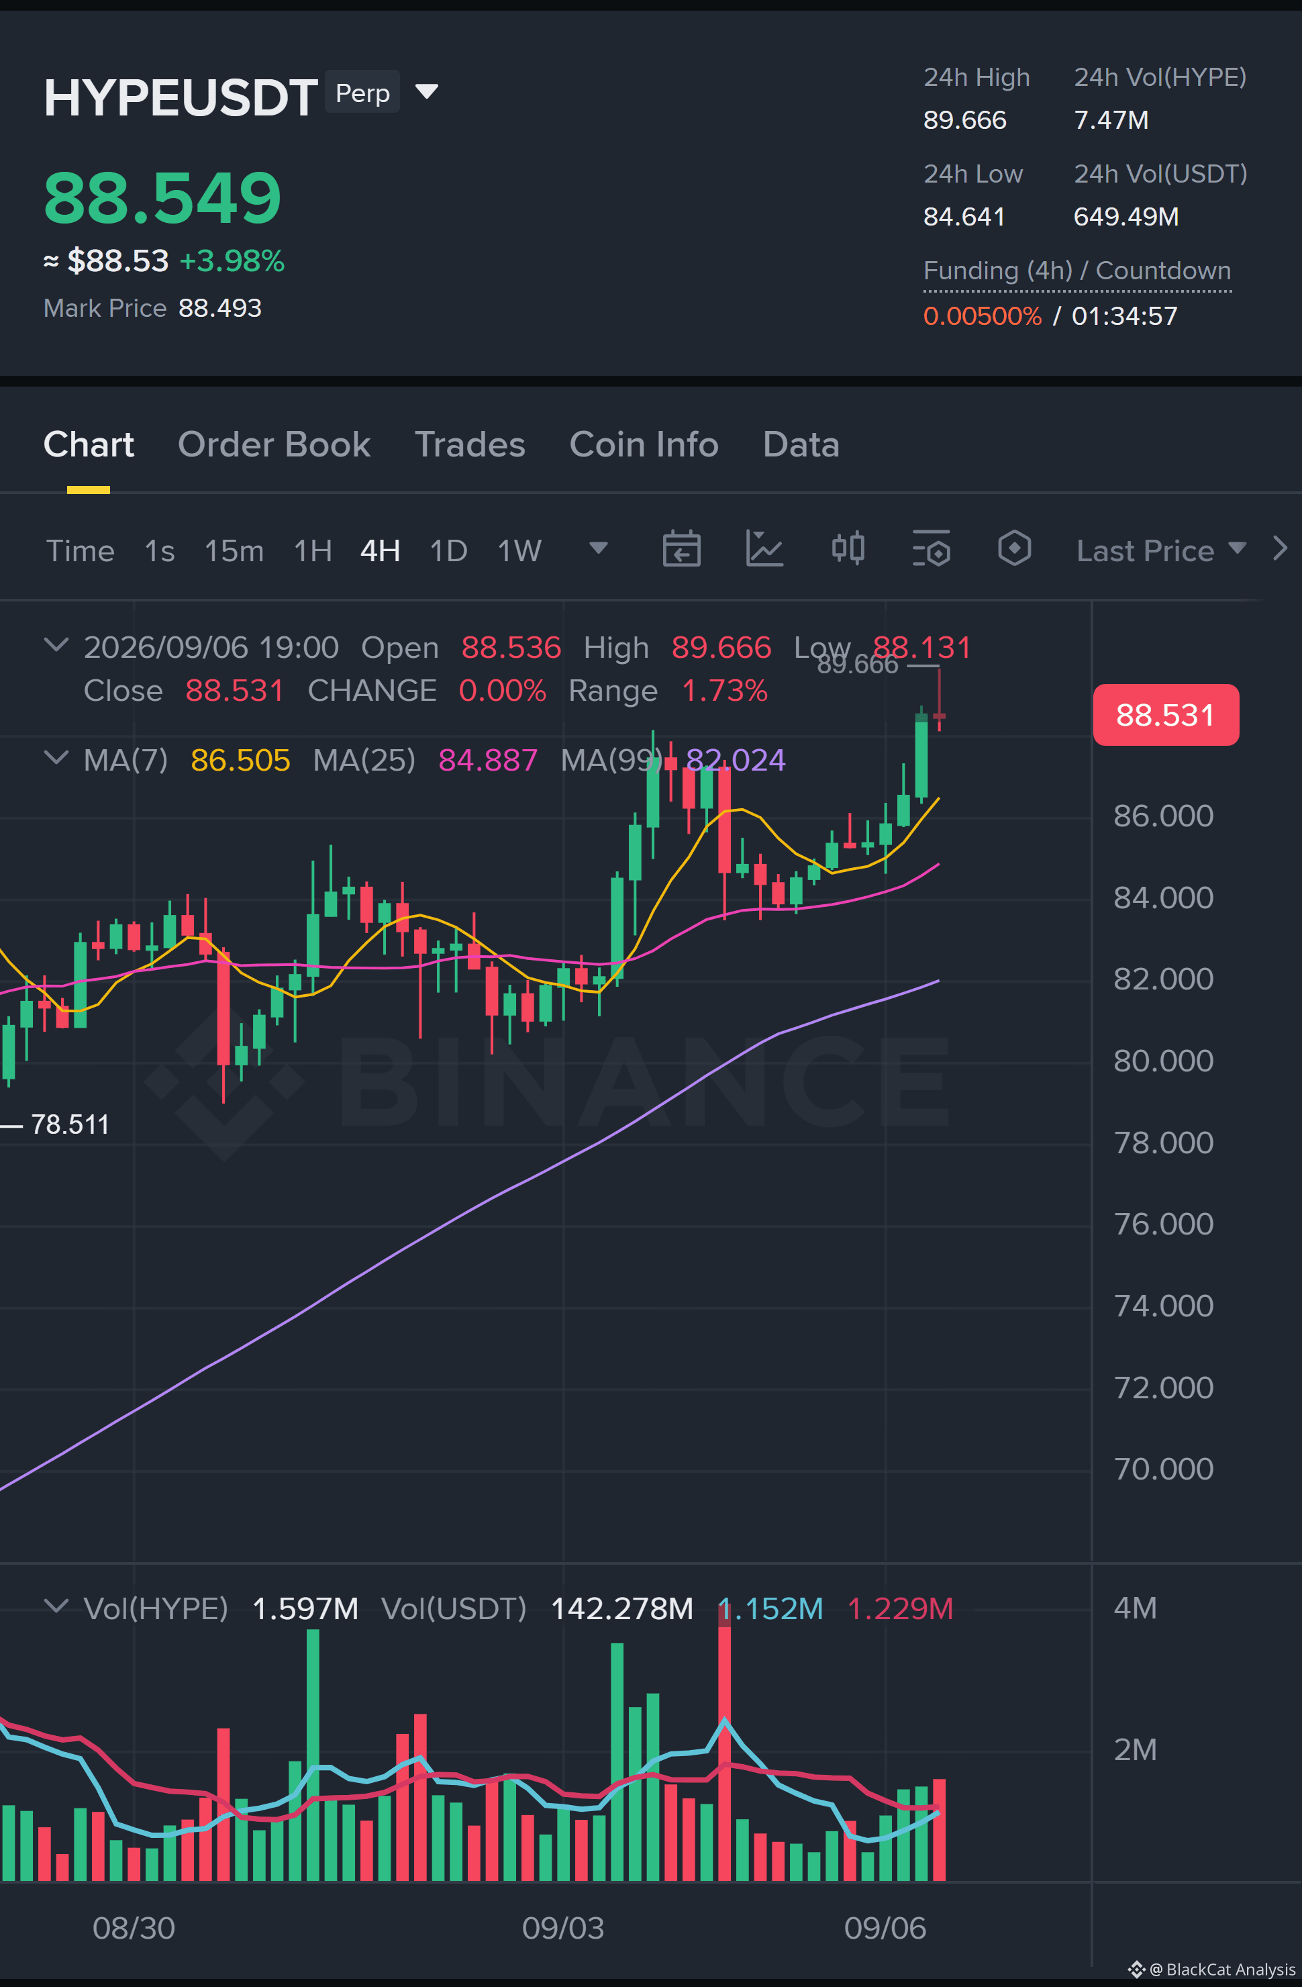Select the 15m interval

tap(234, 551)
